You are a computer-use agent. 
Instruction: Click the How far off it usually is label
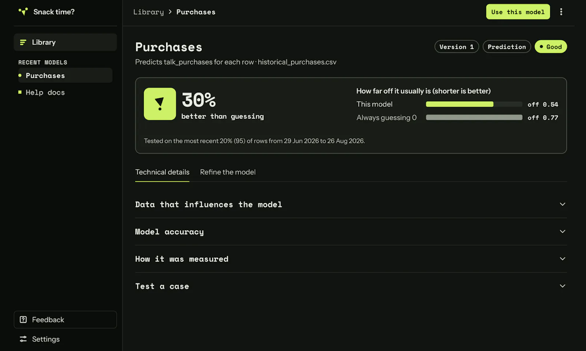coord(423,91)
